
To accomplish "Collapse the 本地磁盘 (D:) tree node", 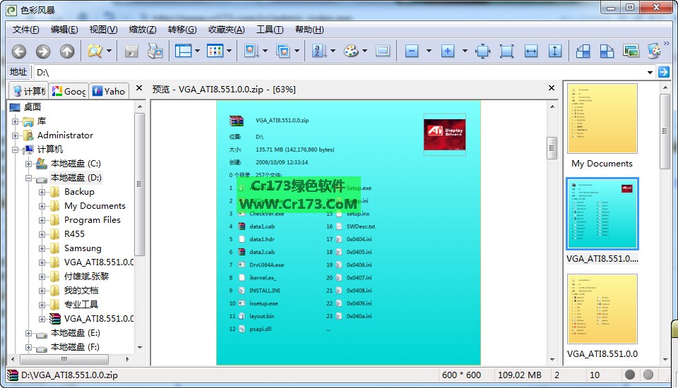I will tap(28, 178).
